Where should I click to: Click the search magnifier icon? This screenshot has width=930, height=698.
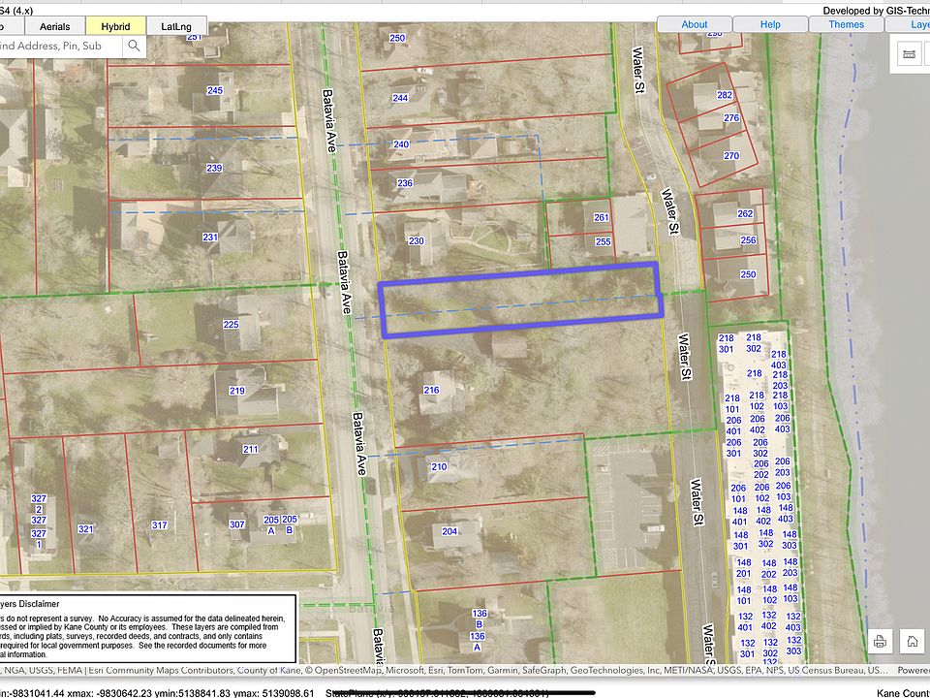tap(134, 46)
